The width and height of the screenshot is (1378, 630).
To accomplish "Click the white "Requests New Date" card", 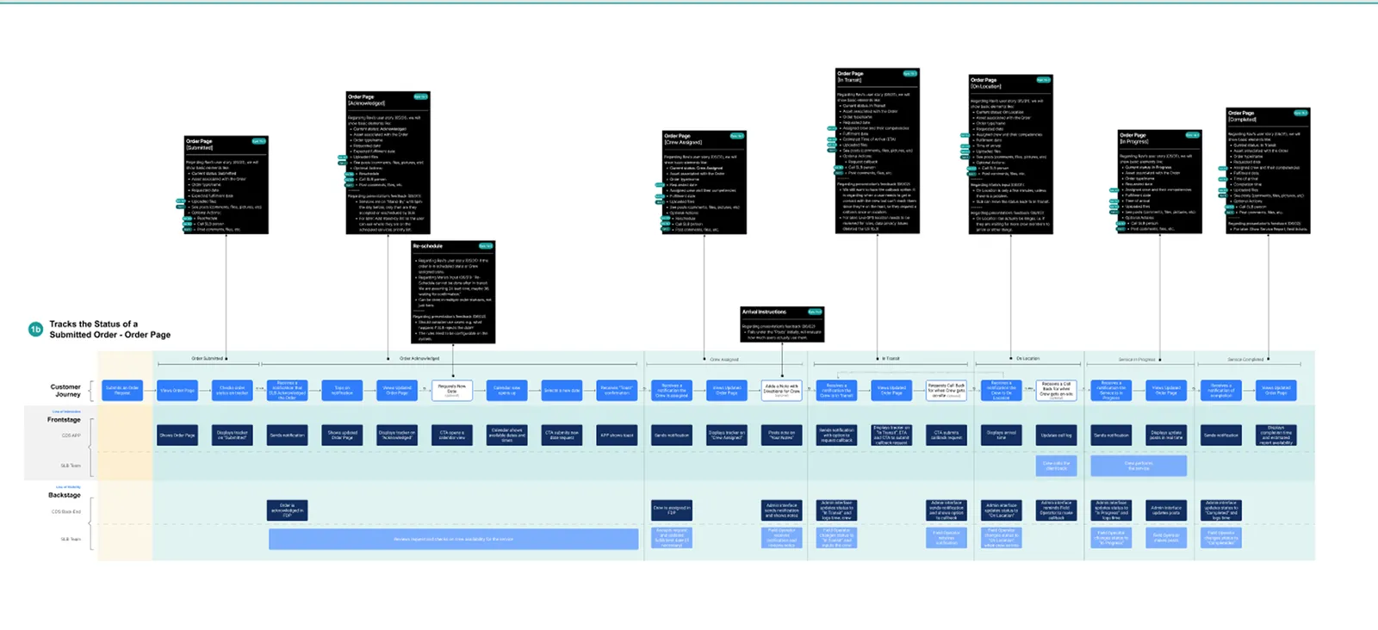I will pos(452,391).
